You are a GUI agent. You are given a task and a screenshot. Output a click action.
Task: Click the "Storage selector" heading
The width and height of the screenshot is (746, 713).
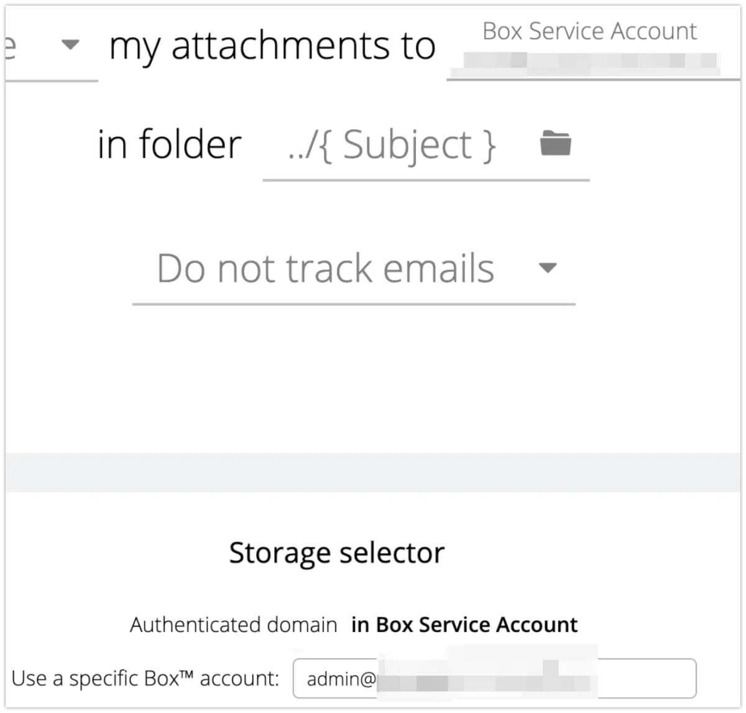point(336,552)
